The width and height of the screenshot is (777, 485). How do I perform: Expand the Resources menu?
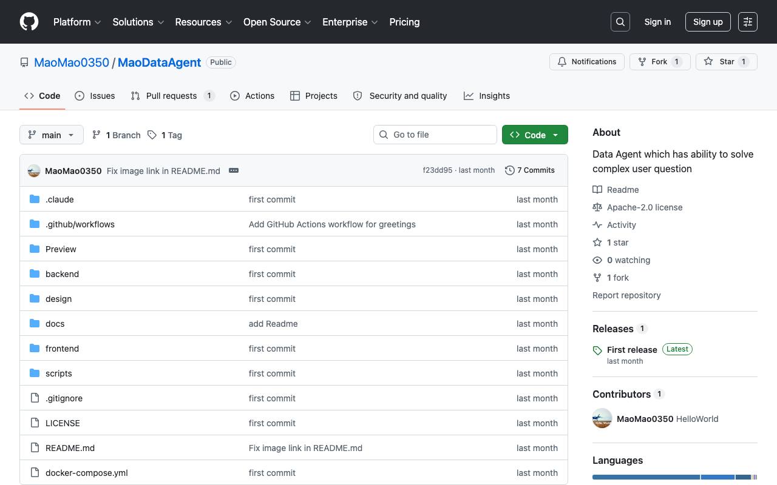203,22
